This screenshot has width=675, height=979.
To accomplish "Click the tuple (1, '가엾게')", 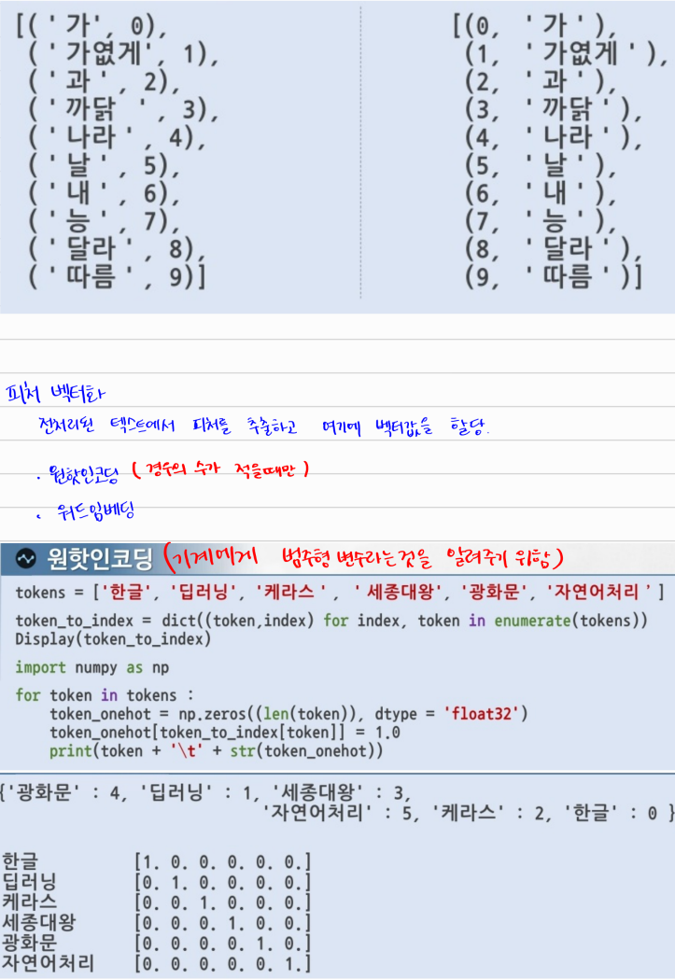I will [567, 54].
